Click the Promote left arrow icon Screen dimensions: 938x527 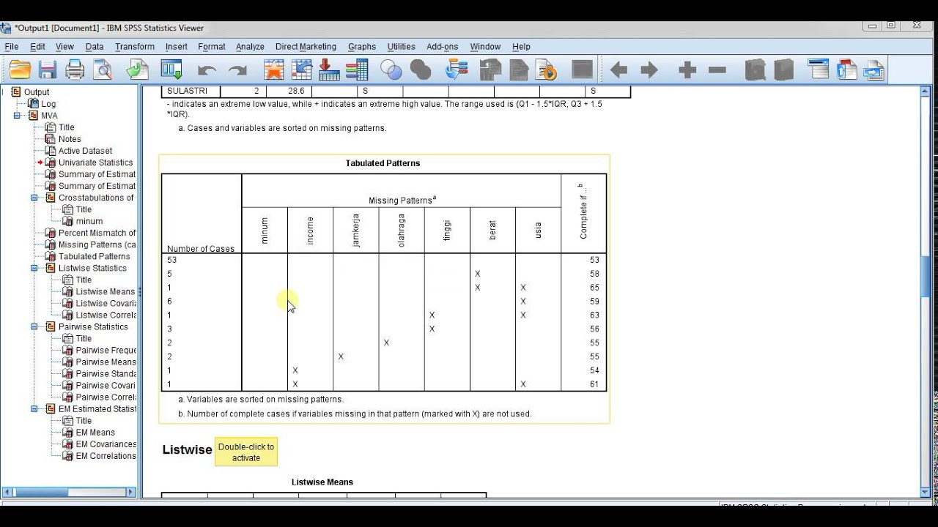click(x=619, y=70)
